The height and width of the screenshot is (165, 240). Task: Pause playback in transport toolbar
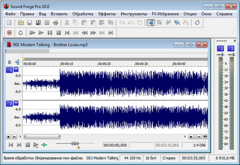tap(50, 32)
